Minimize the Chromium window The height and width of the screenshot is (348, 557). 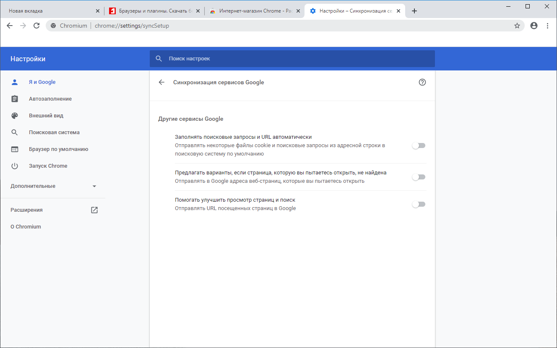pyautogui.click(x=508, y=6)
